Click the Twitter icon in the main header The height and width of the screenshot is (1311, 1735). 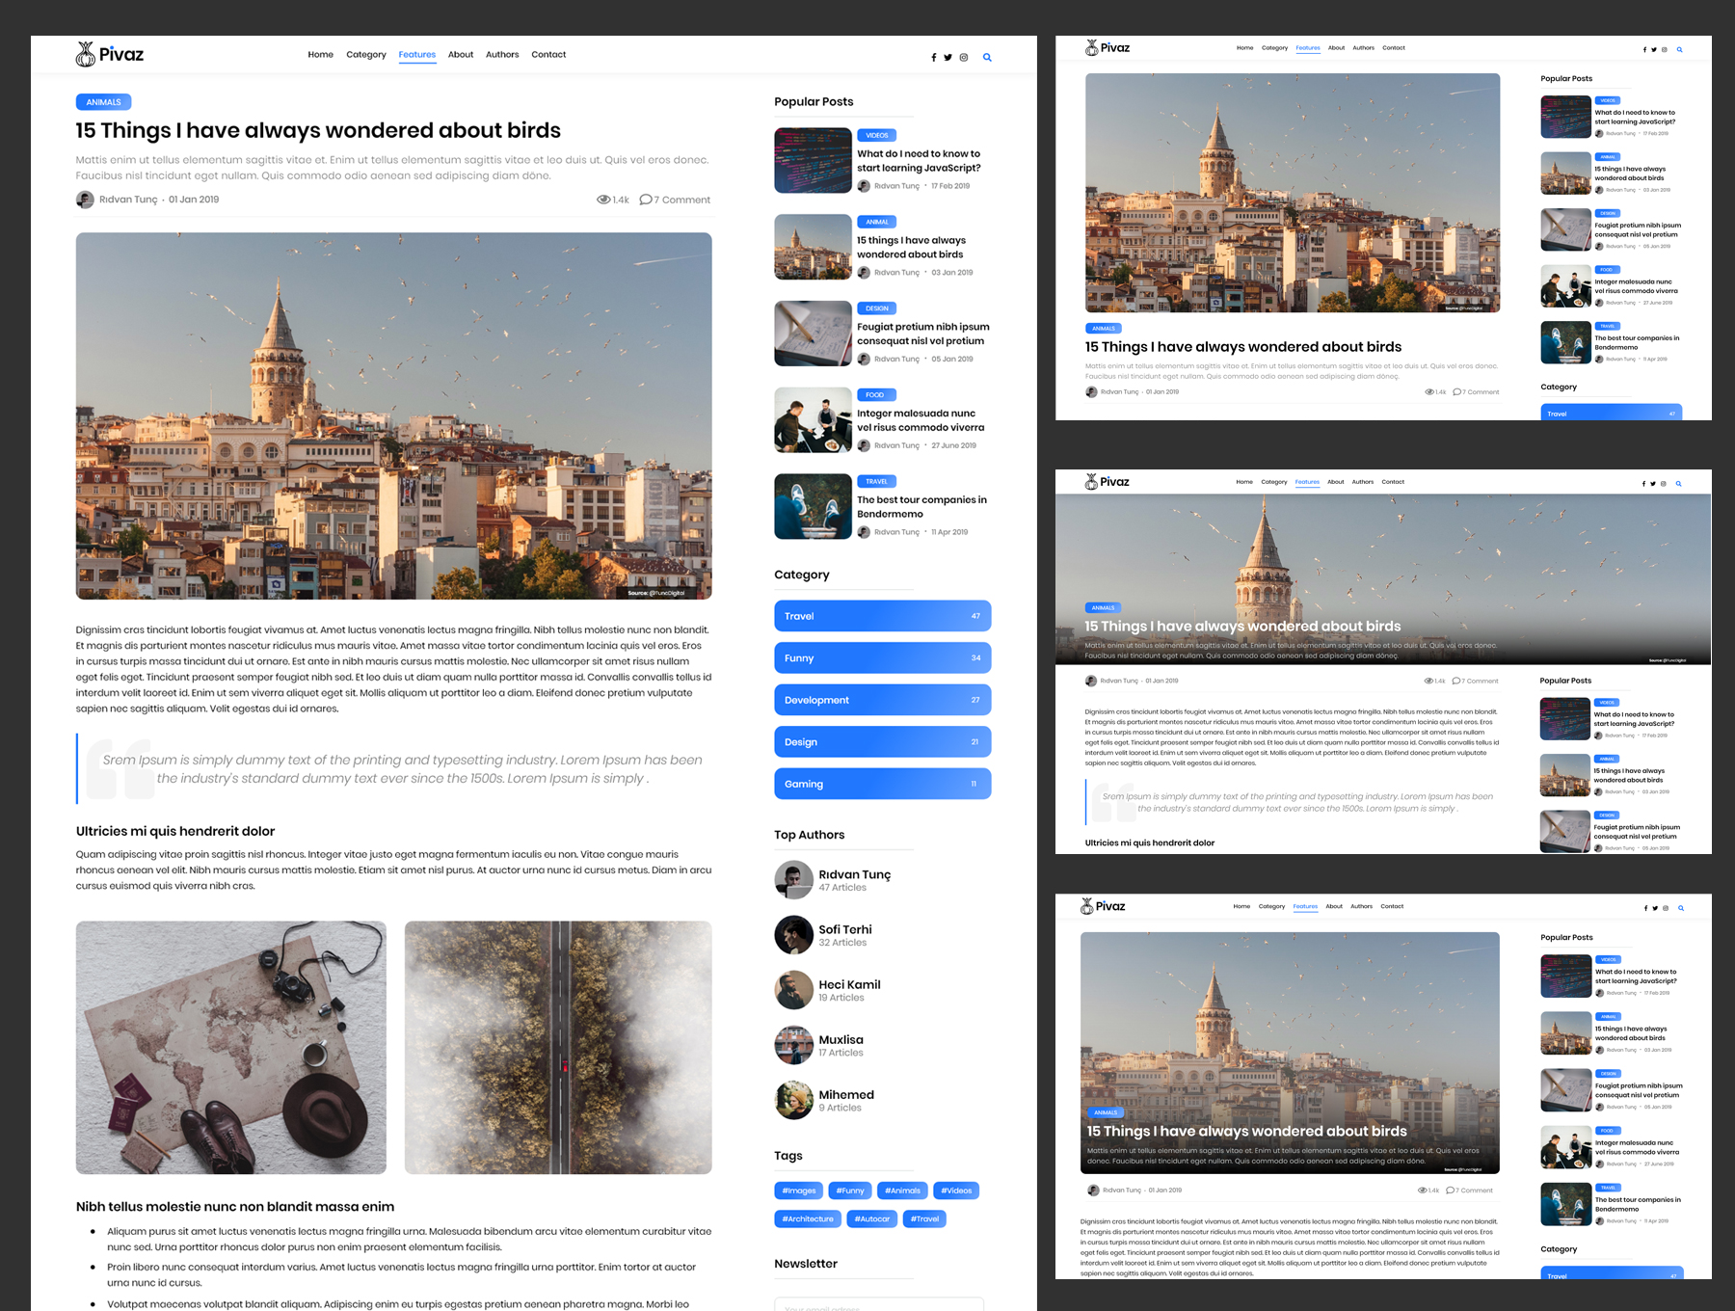pyautogui.click(x=948, y=58)
